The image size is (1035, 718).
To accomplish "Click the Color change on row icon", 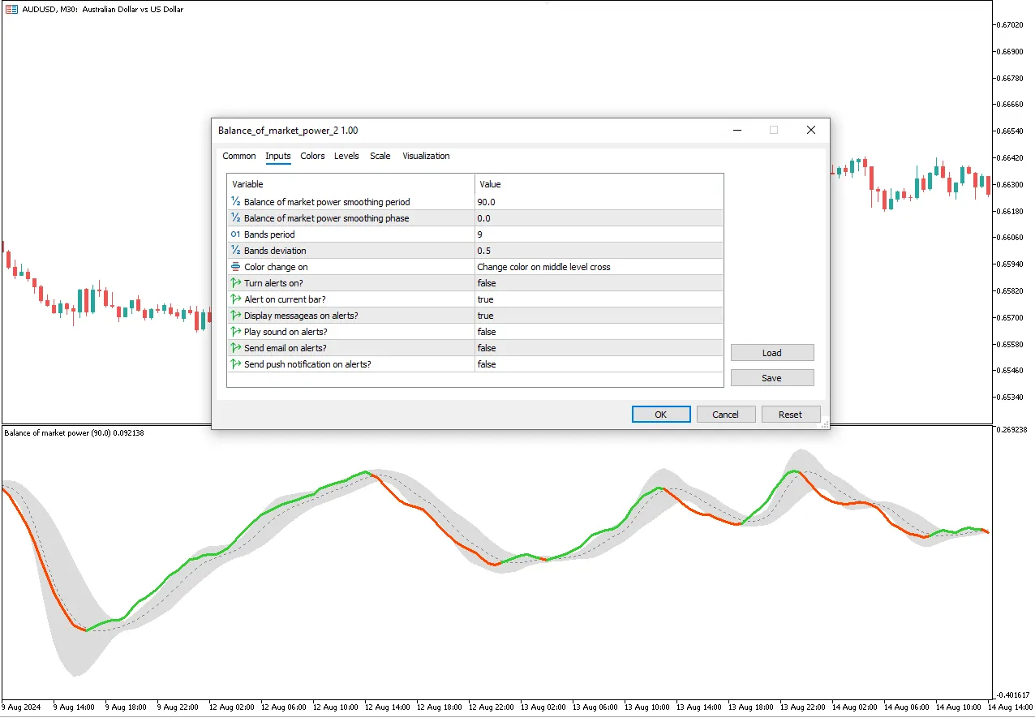I will (x=235, y=267).
